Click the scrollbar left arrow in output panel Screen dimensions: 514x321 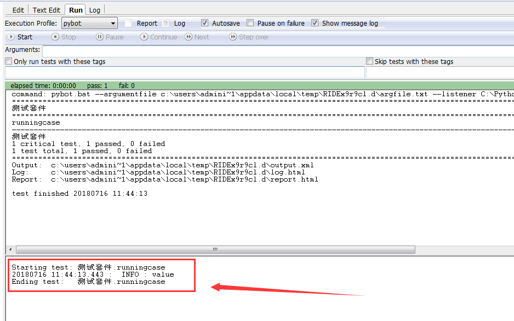point(10,250)
